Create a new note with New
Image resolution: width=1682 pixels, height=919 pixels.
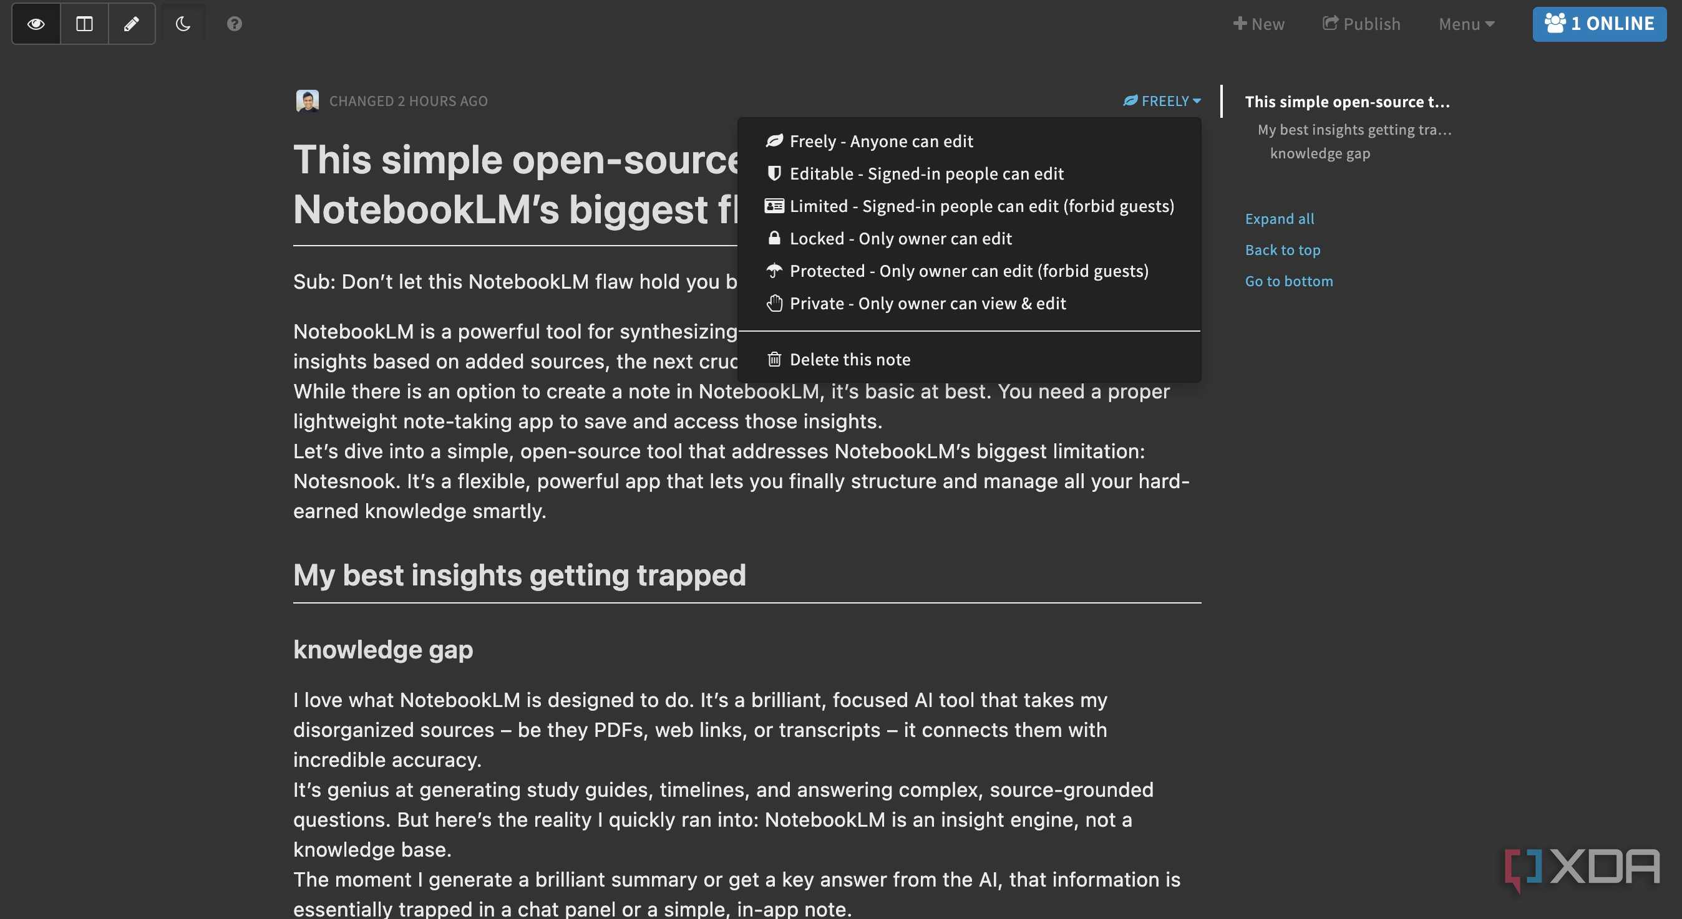[x=1258, y=24]
